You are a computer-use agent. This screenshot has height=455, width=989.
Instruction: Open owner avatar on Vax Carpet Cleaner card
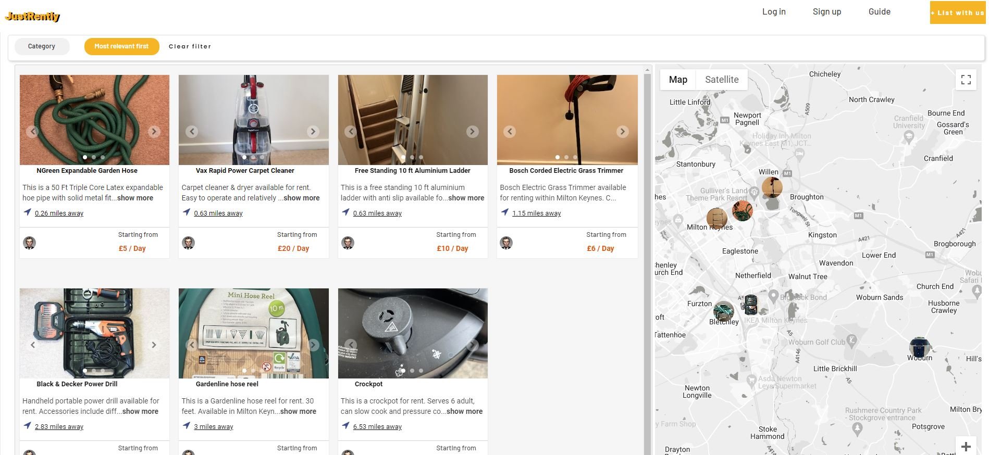189,243
